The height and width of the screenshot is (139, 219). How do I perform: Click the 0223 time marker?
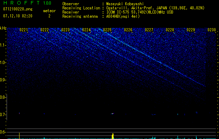(65, 30)
